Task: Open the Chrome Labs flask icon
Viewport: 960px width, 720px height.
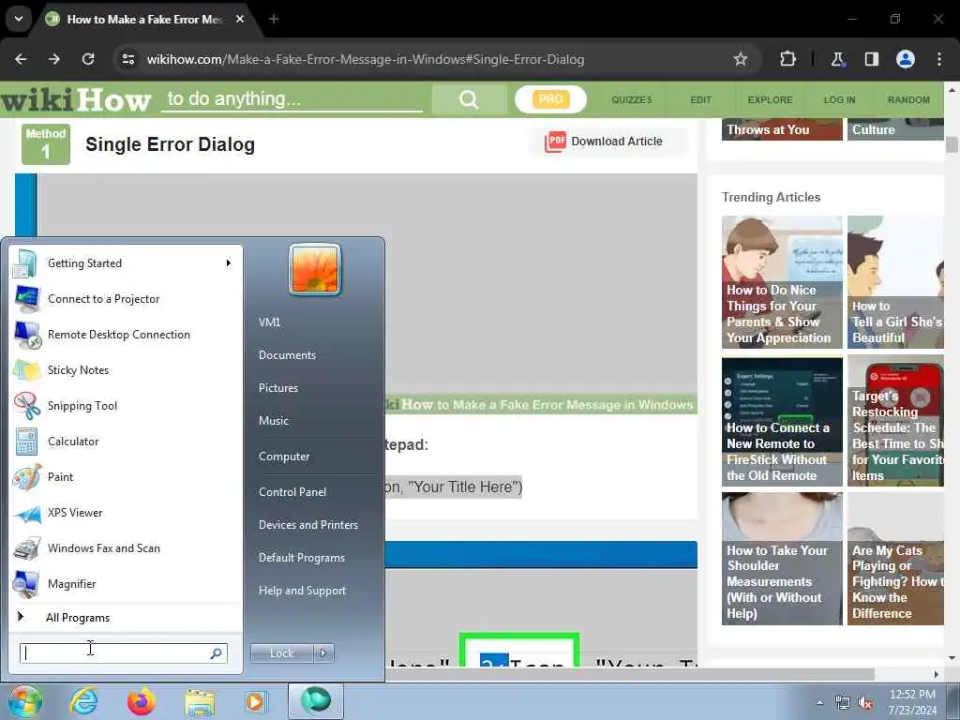Action: [837, 59]
